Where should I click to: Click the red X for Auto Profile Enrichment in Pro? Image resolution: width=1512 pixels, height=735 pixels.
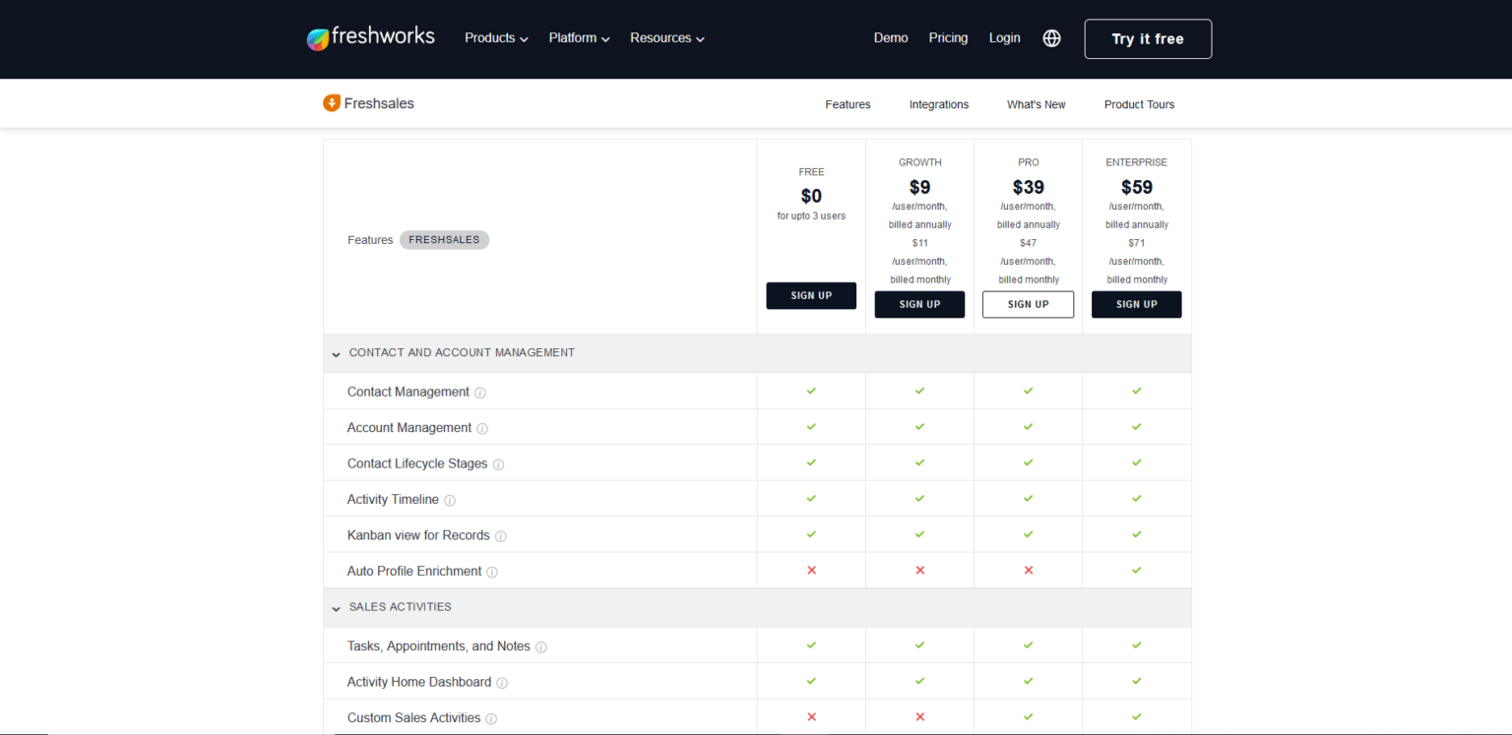[1028, 569]
